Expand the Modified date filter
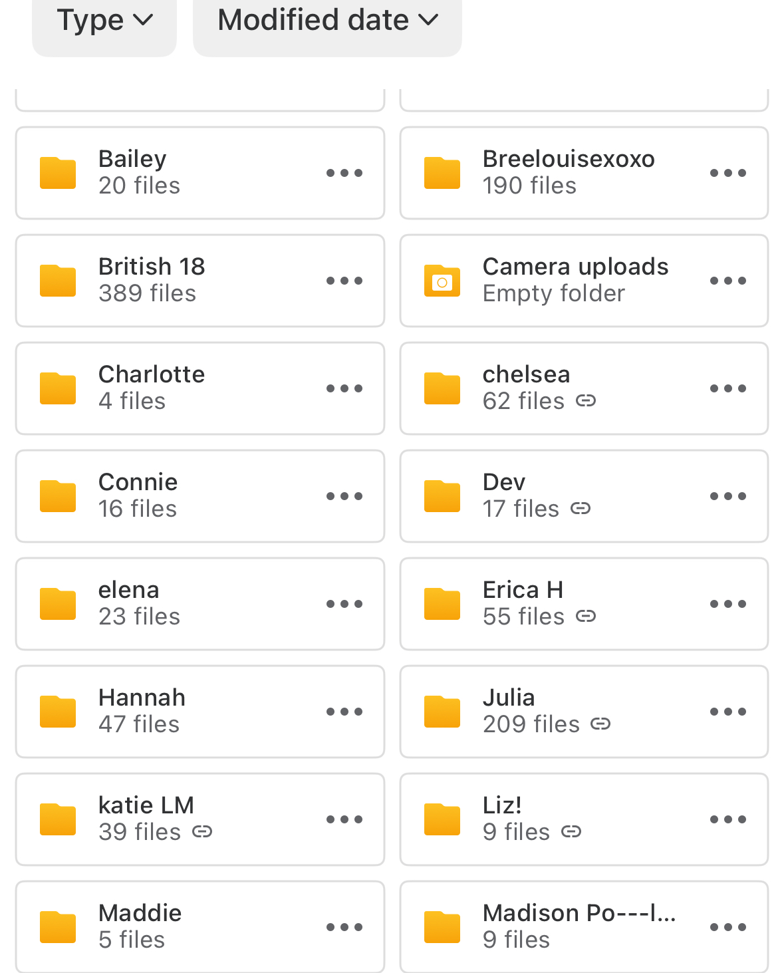The image size is (784, 973). [x=327, y=21]
